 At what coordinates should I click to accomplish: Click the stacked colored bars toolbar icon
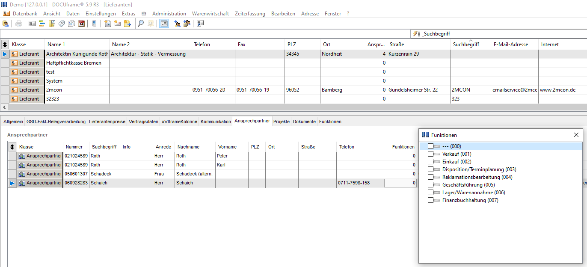[42, 24]
